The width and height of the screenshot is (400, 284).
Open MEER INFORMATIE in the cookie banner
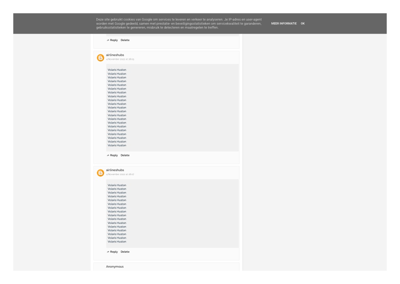(284, 23)
